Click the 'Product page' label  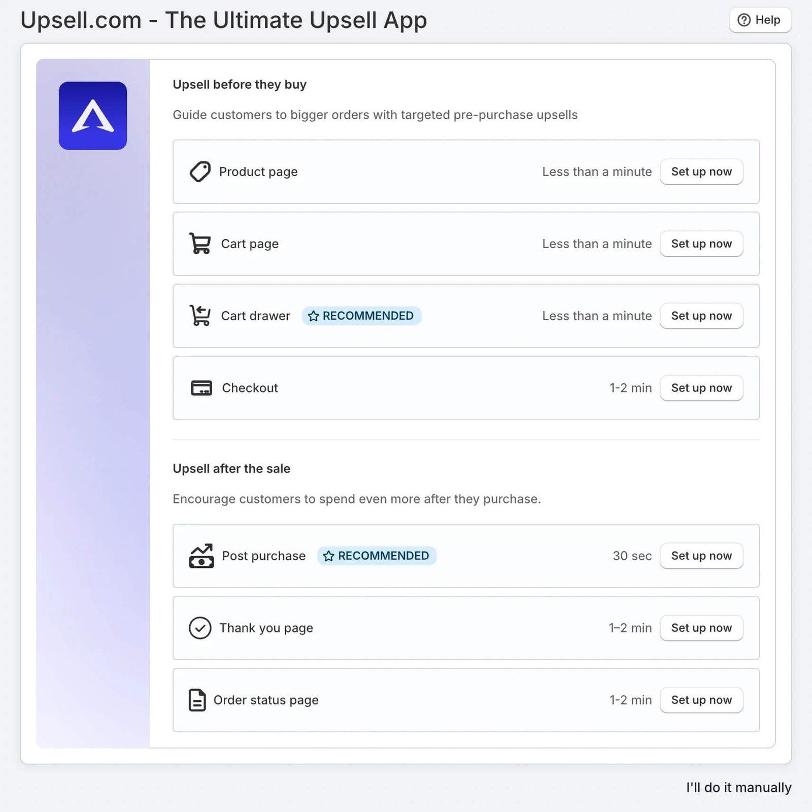[258, 172]
